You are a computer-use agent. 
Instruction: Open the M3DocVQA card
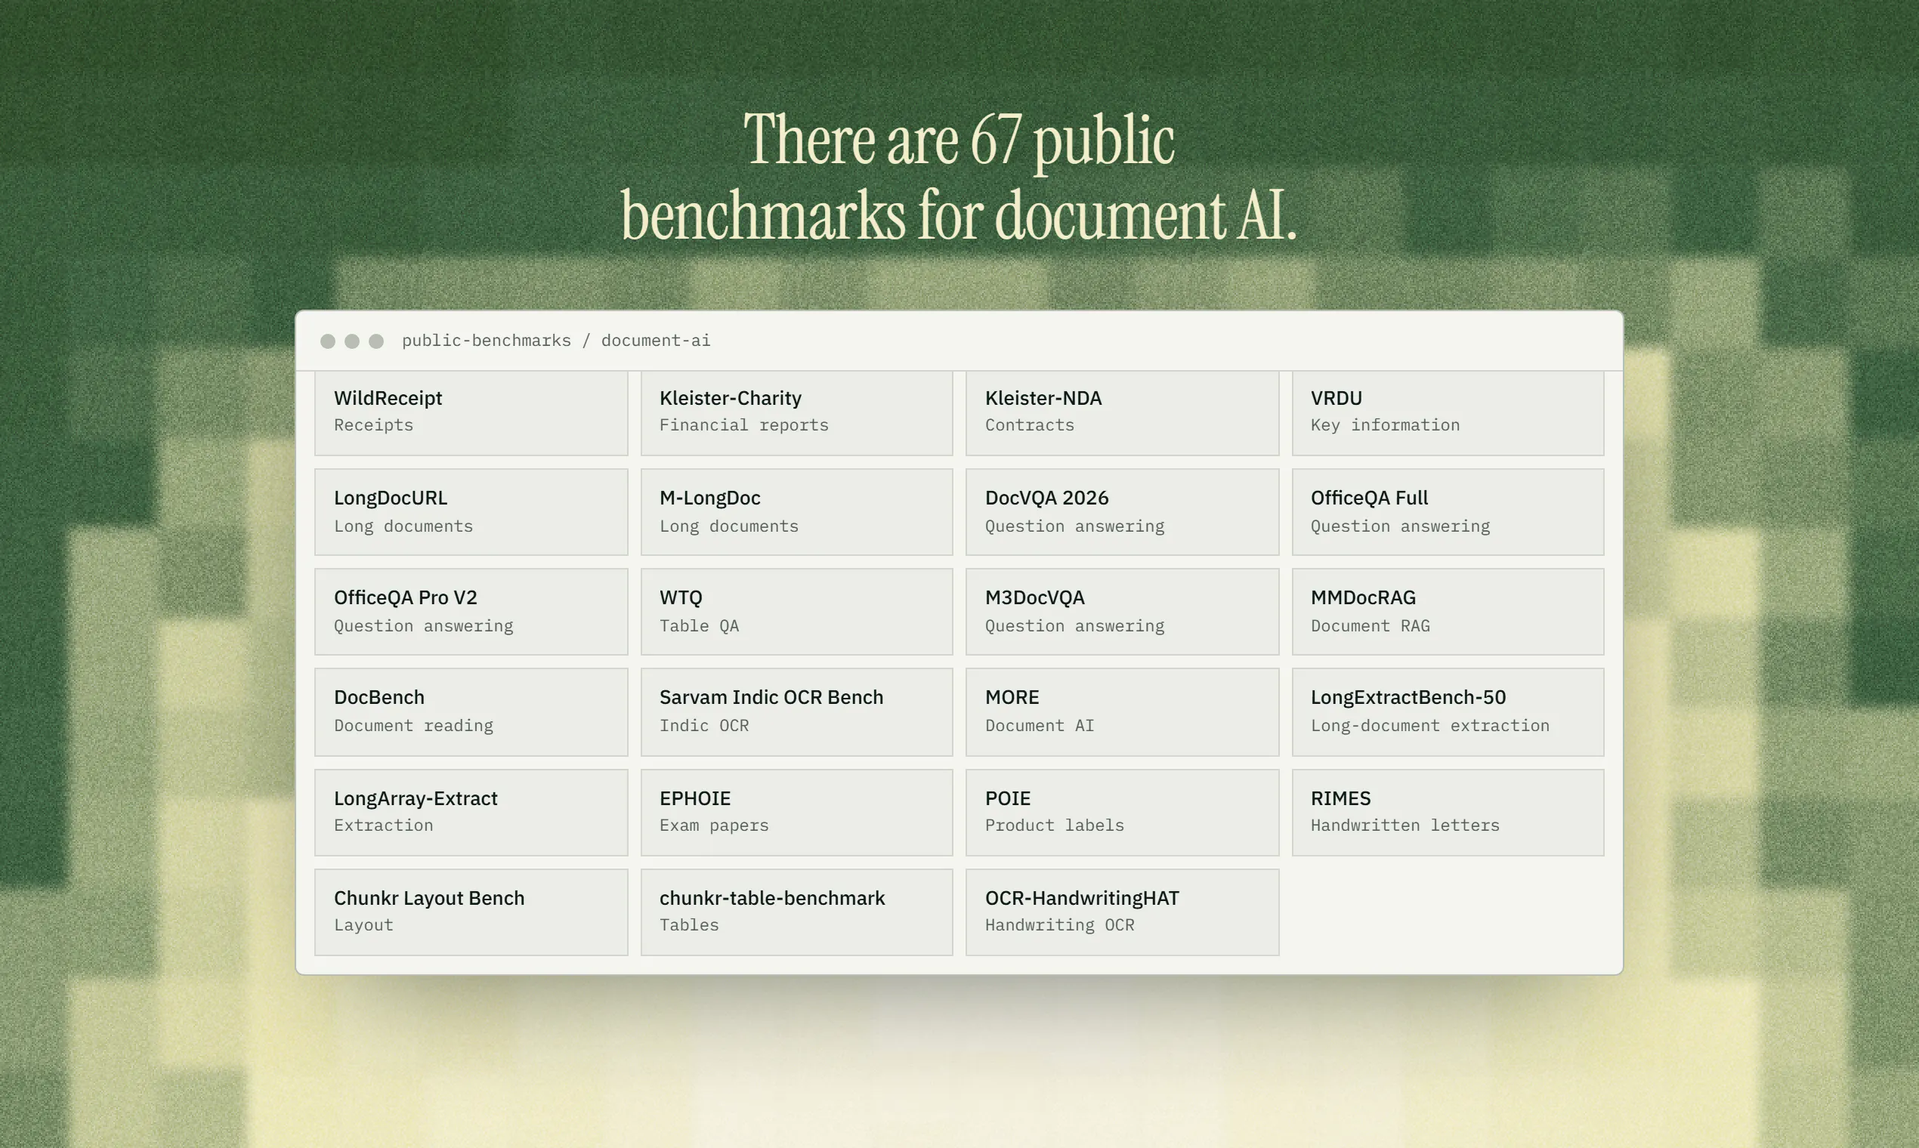(x=1122, y=612)
